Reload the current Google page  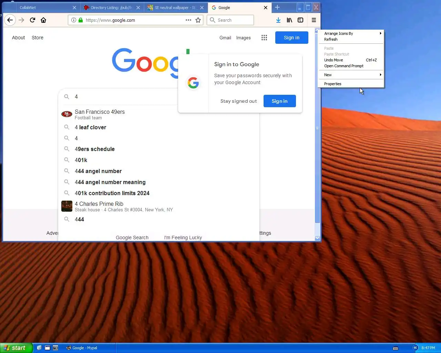[x=32, y=20]
